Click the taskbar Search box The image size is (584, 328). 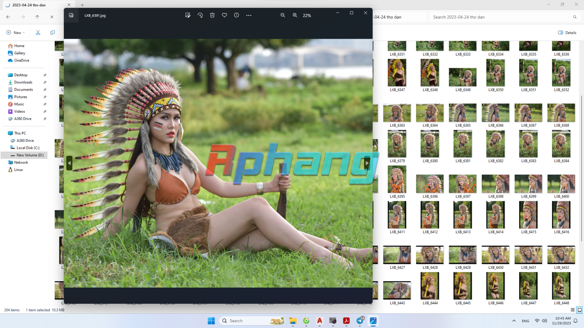tap(252, 321)
